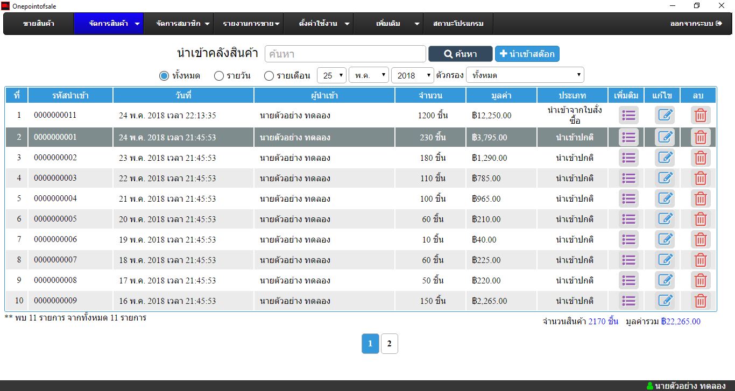
Task: Open the month dropdown showing พ.ค.
Action: 369,75
